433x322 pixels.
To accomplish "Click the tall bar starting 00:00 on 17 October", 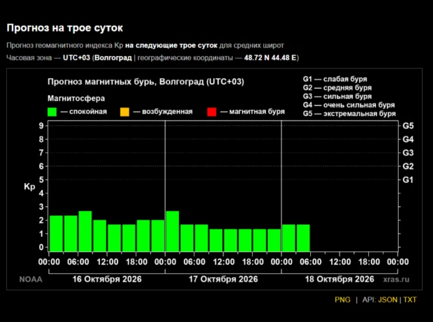I will [173, 231].
